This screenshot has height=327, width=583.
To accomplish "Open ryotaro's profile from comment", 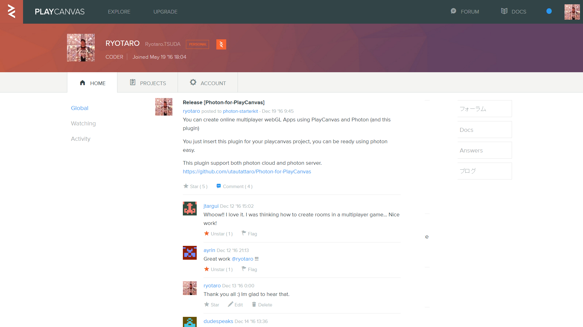I will (x=212, y=286).
